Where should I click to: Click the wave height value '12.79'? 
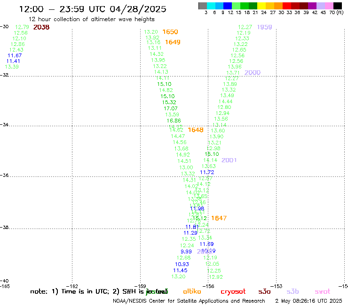pos(22,27)
